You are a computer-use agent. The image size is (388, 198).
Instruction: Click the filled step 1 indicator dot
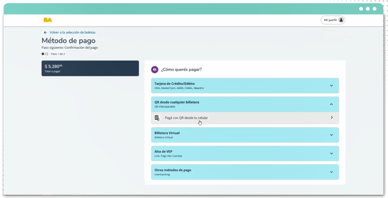pos(43,54)
